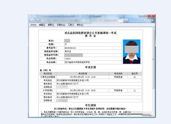Click the subject 大学英语B

(x=48, y=90)
